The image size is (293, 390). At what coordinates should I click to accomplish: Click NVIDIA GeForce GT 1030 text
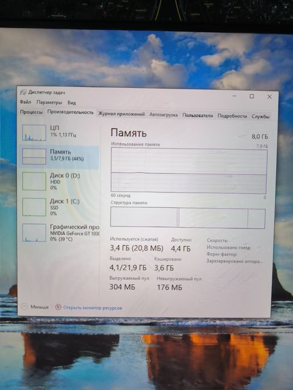point(75,233)
